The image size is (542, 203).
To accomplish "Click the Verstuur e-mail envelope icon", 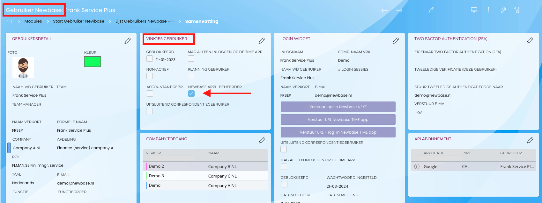I will click(419, 112).
